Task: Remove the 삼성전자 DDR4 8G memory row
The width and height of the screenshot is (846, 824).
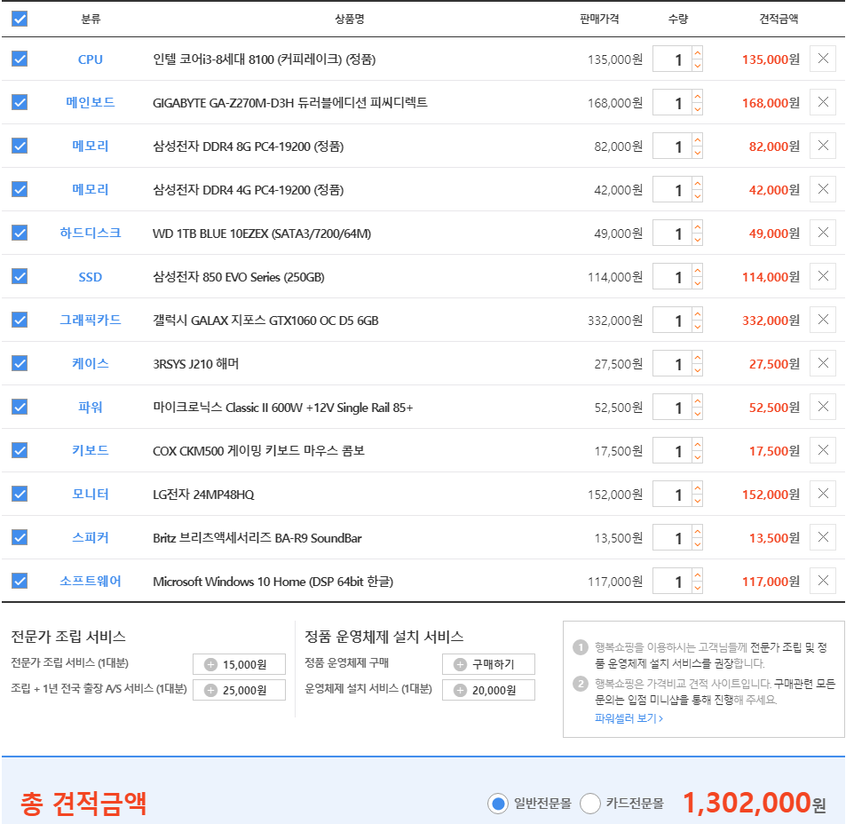Action: coord(823,146)
